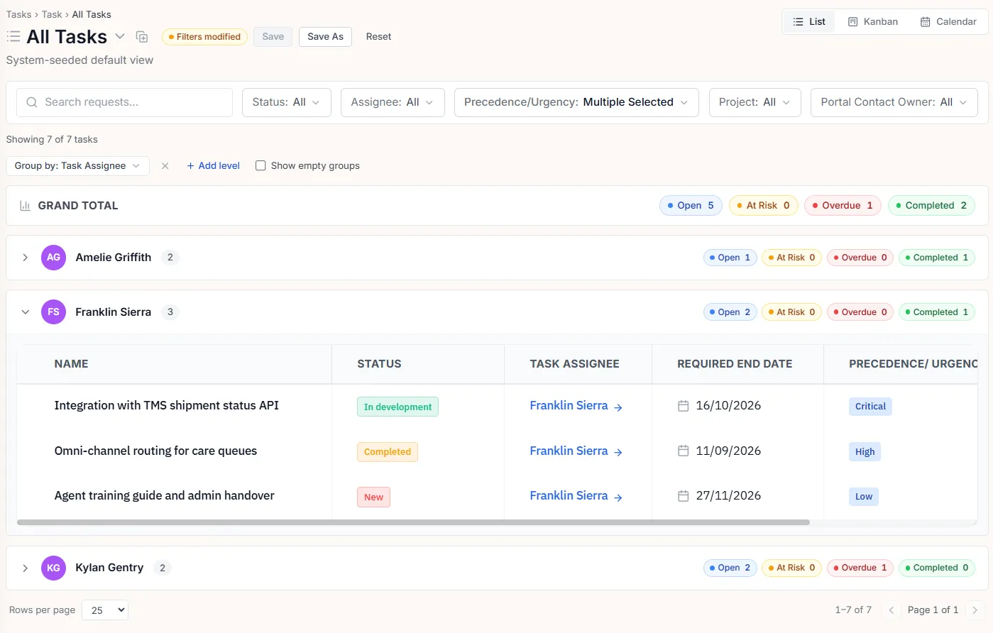Switch to the Calendar view tab
This screenshot has height=633, width=993.
point(948,22)
